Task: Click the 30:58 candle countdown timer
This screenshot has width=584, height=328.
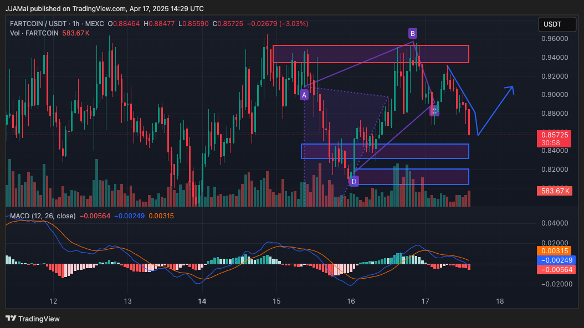Action: click(x=551, y=143)
